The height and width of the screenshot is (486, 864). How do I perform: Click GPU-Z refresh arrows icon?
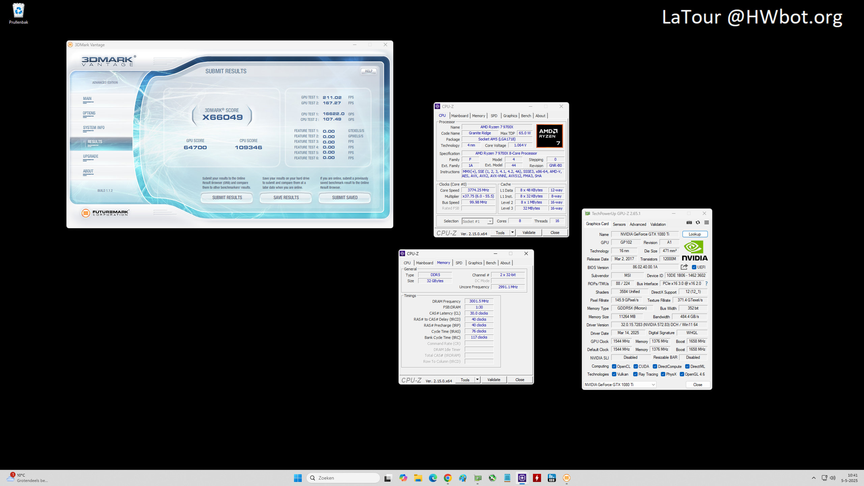pyautogui.click(x=698, y=222)
